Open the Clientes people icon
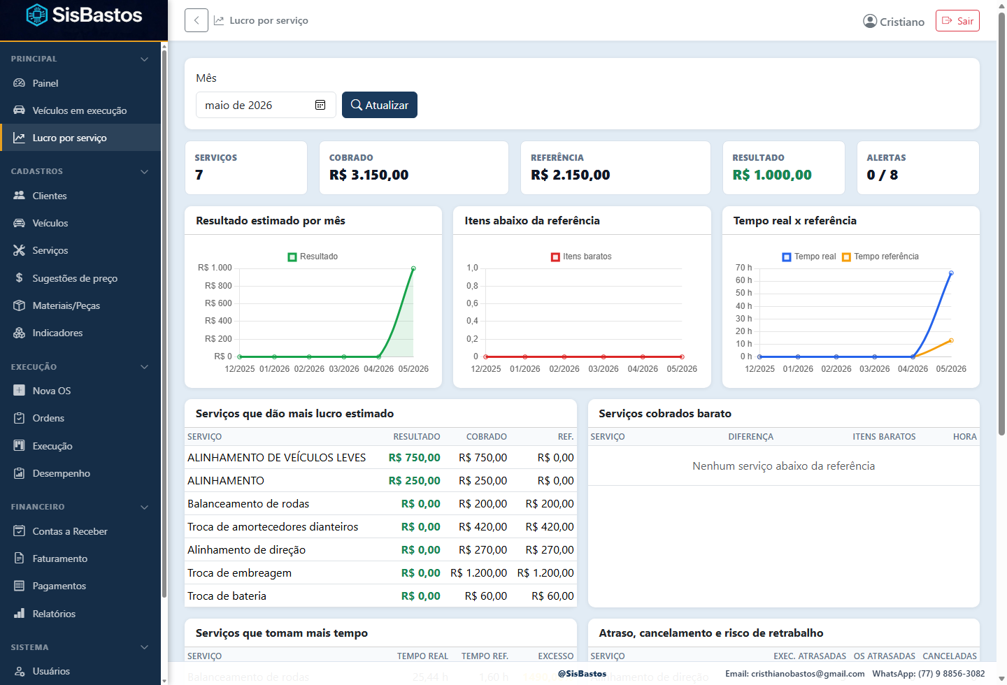The height and width of the screenshot is (685, 1007). click(20, 196)
